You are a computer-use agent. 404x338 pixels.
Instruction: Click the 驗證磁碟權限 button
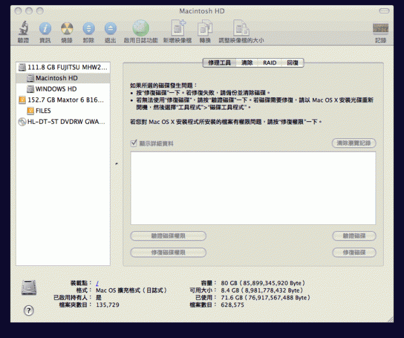pos(168,236)
